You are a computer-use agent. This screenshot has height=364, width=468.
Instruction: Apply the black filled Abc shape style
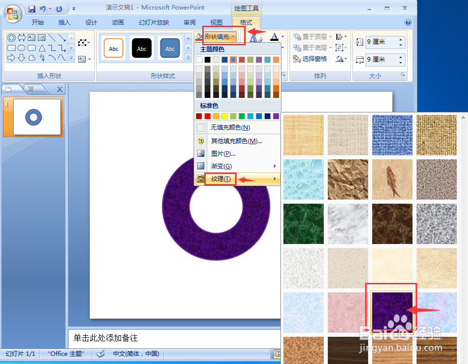pyautogui.click(x=142, y=48)
